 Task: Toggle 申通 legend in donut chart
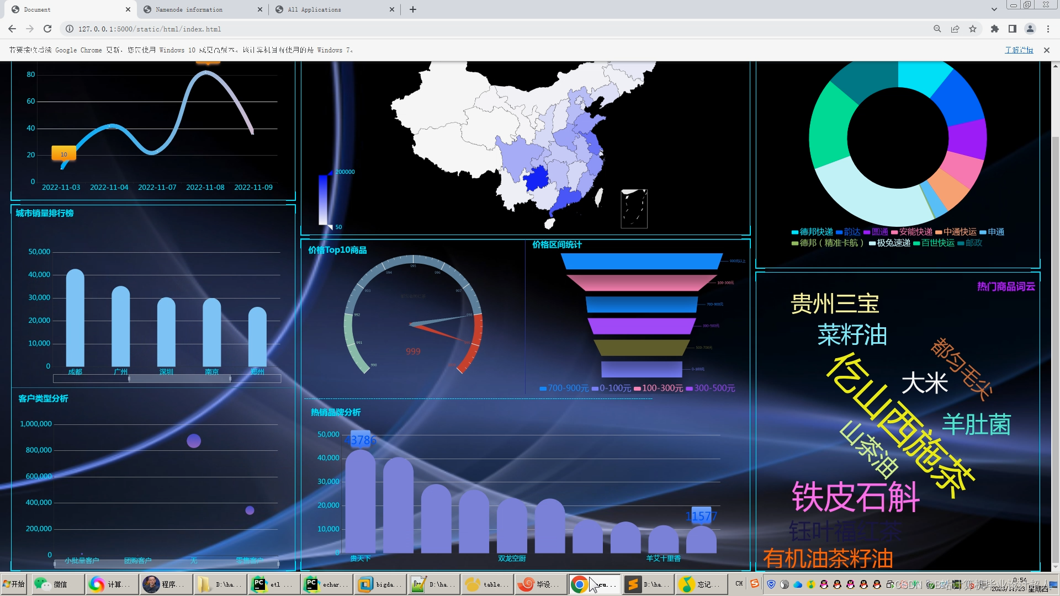coord(992,232)
